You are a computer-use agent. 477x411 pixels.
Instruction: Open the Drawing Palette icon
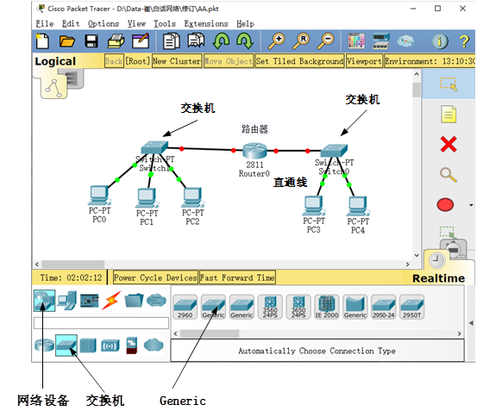[356, 41]
